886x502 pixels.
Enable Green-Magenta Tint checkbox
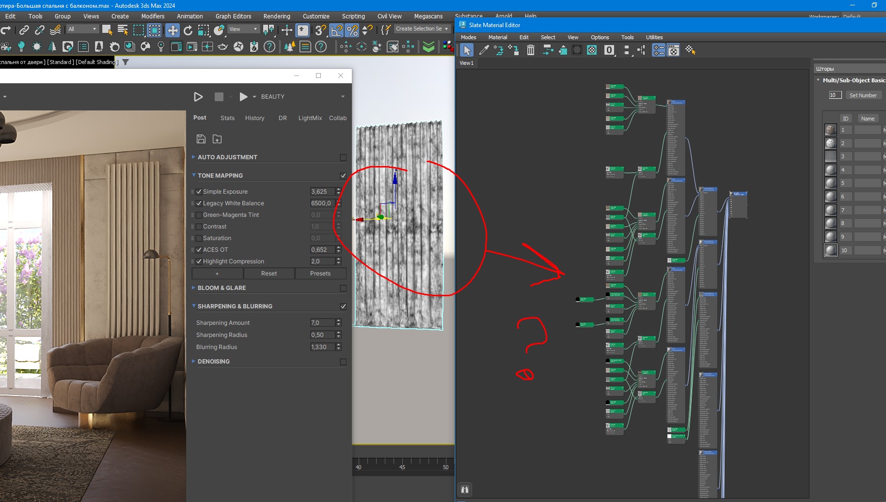point(199,215)
